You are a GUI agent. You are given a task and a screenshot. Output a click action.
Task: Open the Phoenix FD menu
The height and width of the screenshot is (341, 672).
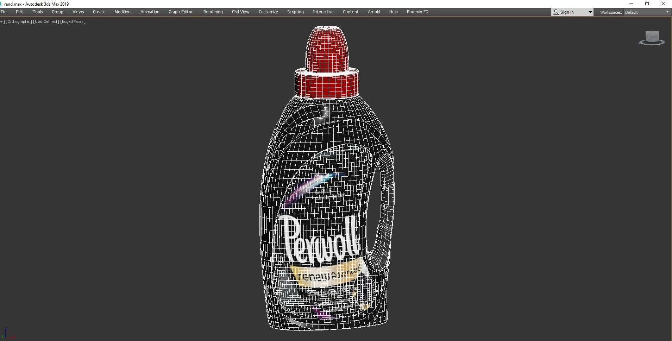pyautogui.click(x=417, y=12)
